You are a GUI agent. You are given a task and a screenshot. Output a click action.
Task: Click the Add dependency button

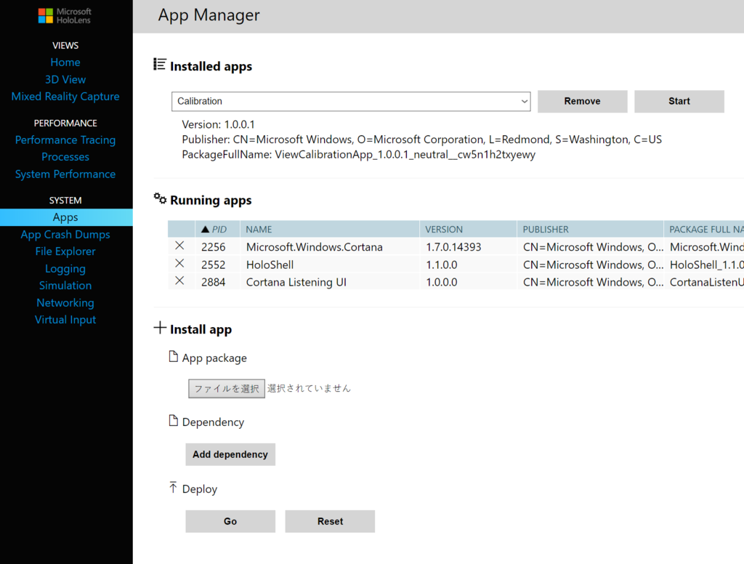click(230, 454)
